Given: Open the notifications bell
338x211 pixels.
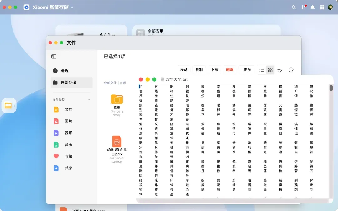Looking at the screenshot, I should (x=313, y=7).
